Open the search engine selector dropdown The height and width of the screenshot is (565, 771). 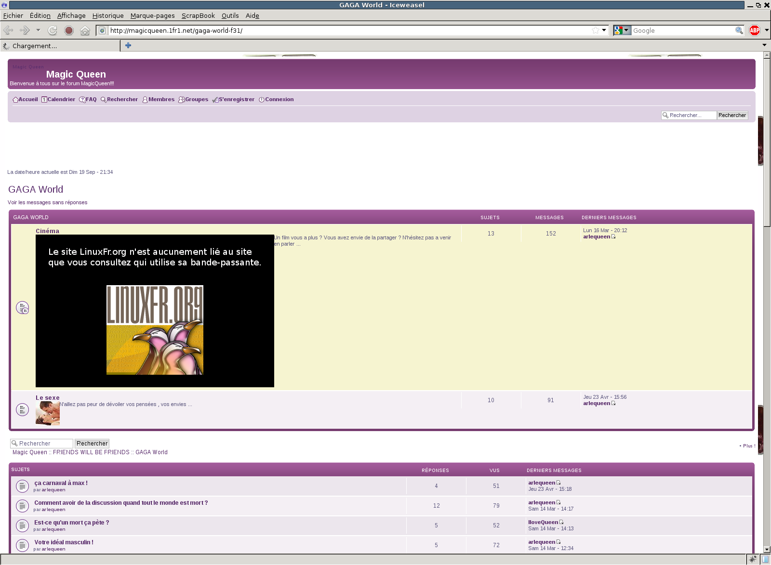click(622, 30)
